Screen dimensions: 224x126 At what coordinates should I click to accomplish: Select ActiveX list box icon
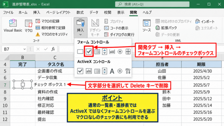point(97,71)
